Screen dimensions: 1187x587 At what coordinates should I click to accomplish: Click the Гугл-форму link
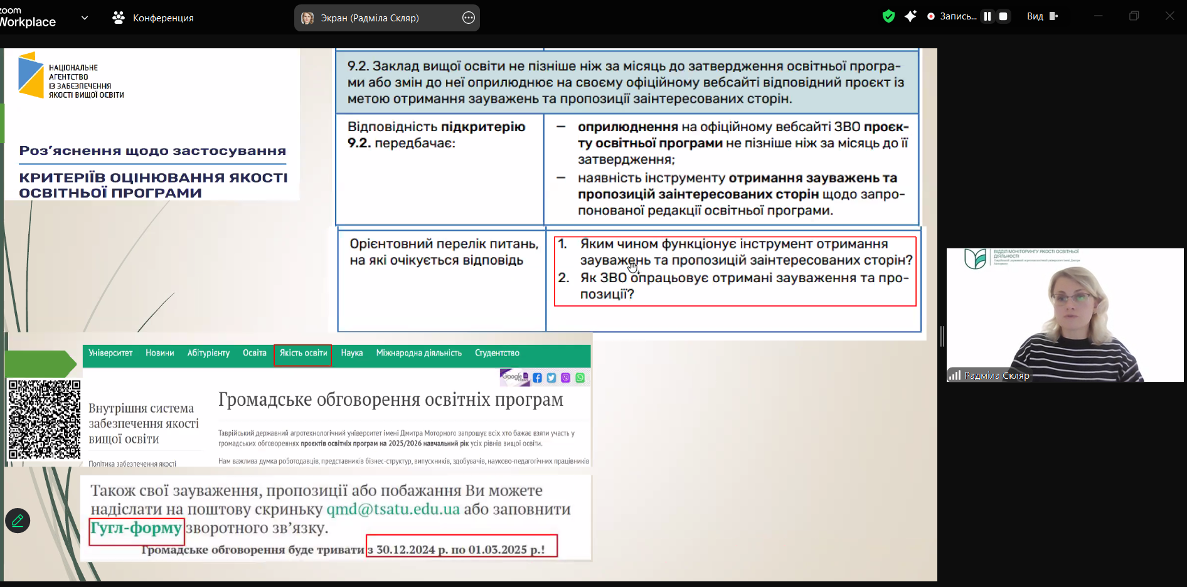pyautogui.click(x=136, y=528)
